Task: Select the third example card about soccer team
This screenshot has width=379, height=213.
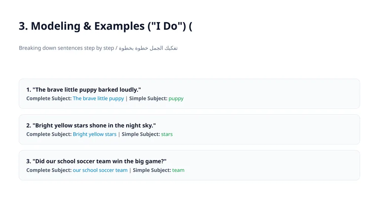Action: tap(189, 165)
